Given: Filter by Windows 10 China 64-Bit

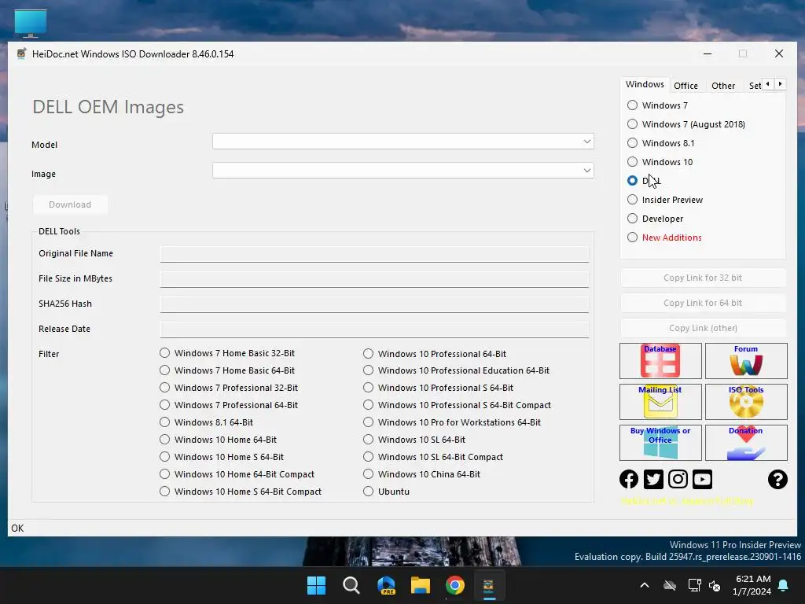Looking at the screenshot, I should click(x=421, y=474).
